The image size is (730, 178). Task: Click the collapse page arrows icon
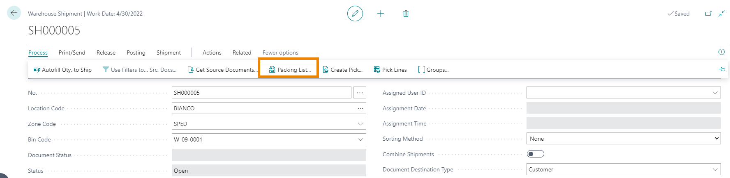point(721,14)
